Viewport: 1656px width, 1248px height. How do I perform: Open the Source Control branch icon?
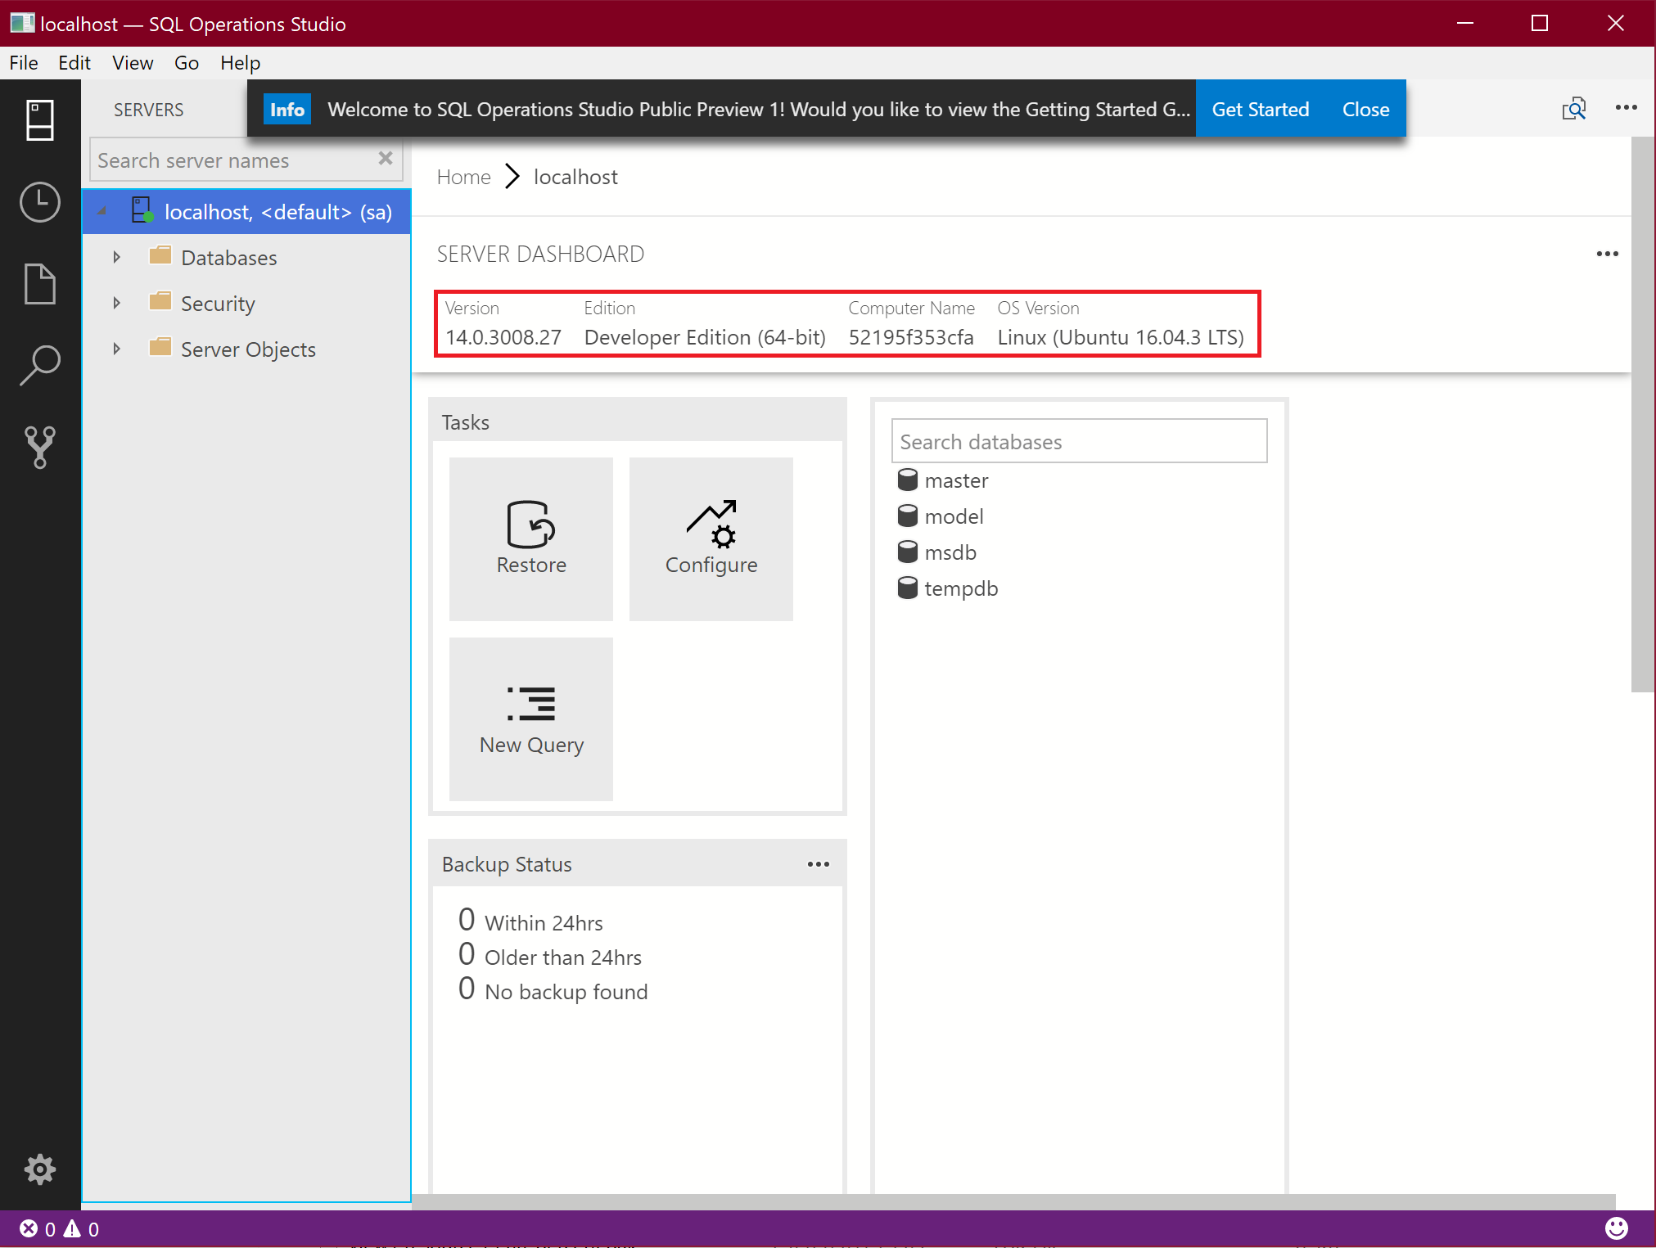(40, 447)
